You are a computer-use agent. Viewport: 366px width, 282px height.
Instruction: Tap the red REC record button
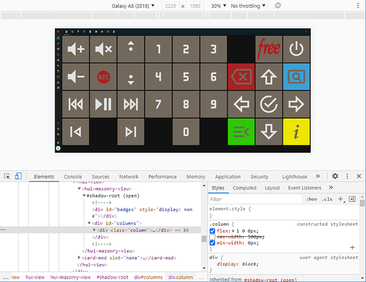103,77
